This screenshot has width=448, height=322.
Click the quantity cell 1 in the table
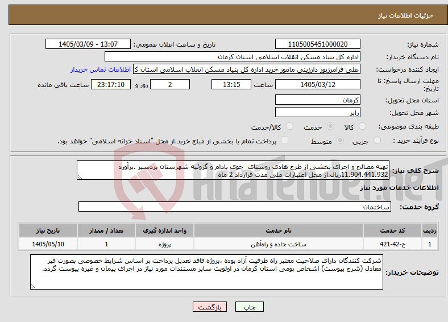click(x=106, y=244)
